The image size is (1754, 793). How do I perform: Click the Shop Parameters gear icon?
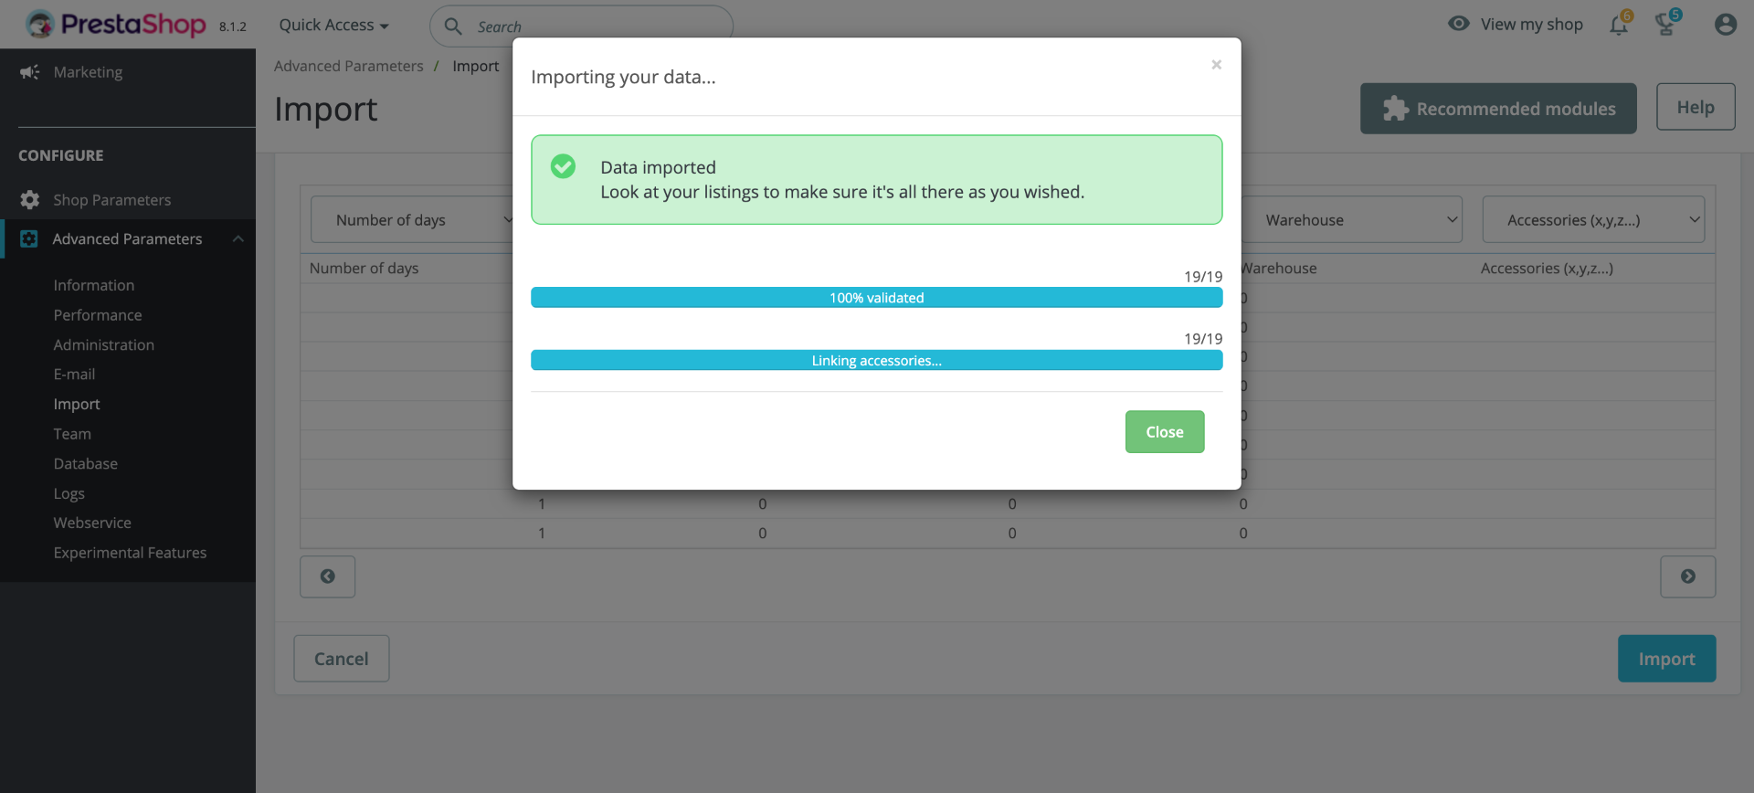point(29,200)
